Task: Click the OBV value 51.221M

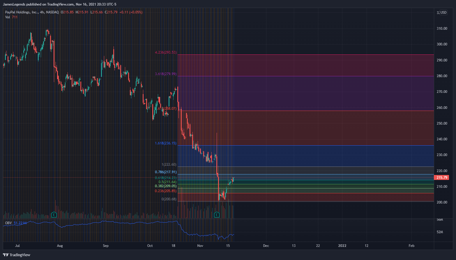Action: coord(20,223)
